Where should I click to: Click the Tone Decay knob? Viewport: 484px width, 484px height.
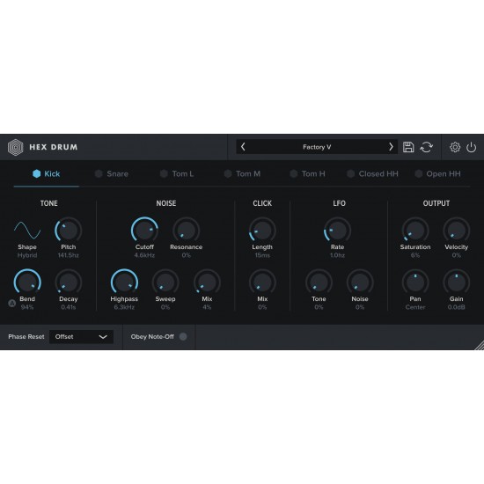coord(69,282)
